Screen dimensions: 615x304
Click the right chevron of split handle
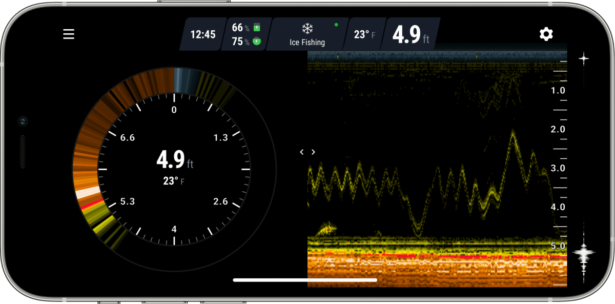pyautogui.click(x=313, y=152)
